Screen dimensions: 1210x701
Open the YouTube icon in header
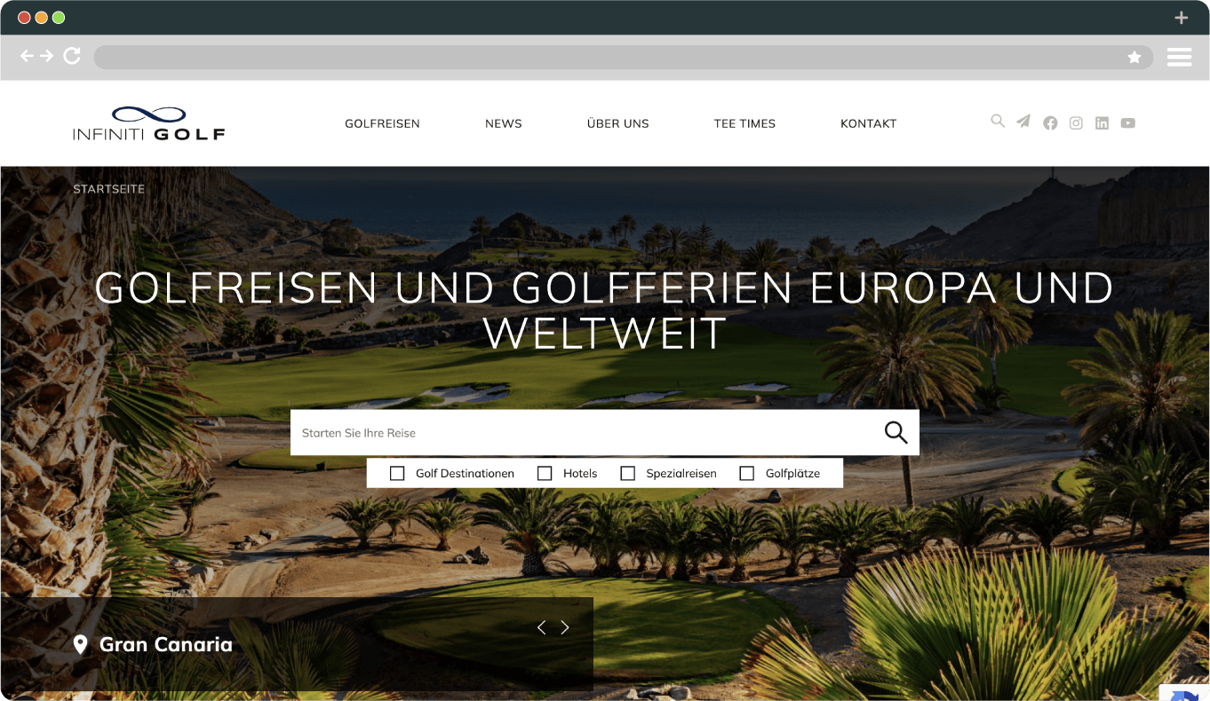click(x=1127, y=123)
